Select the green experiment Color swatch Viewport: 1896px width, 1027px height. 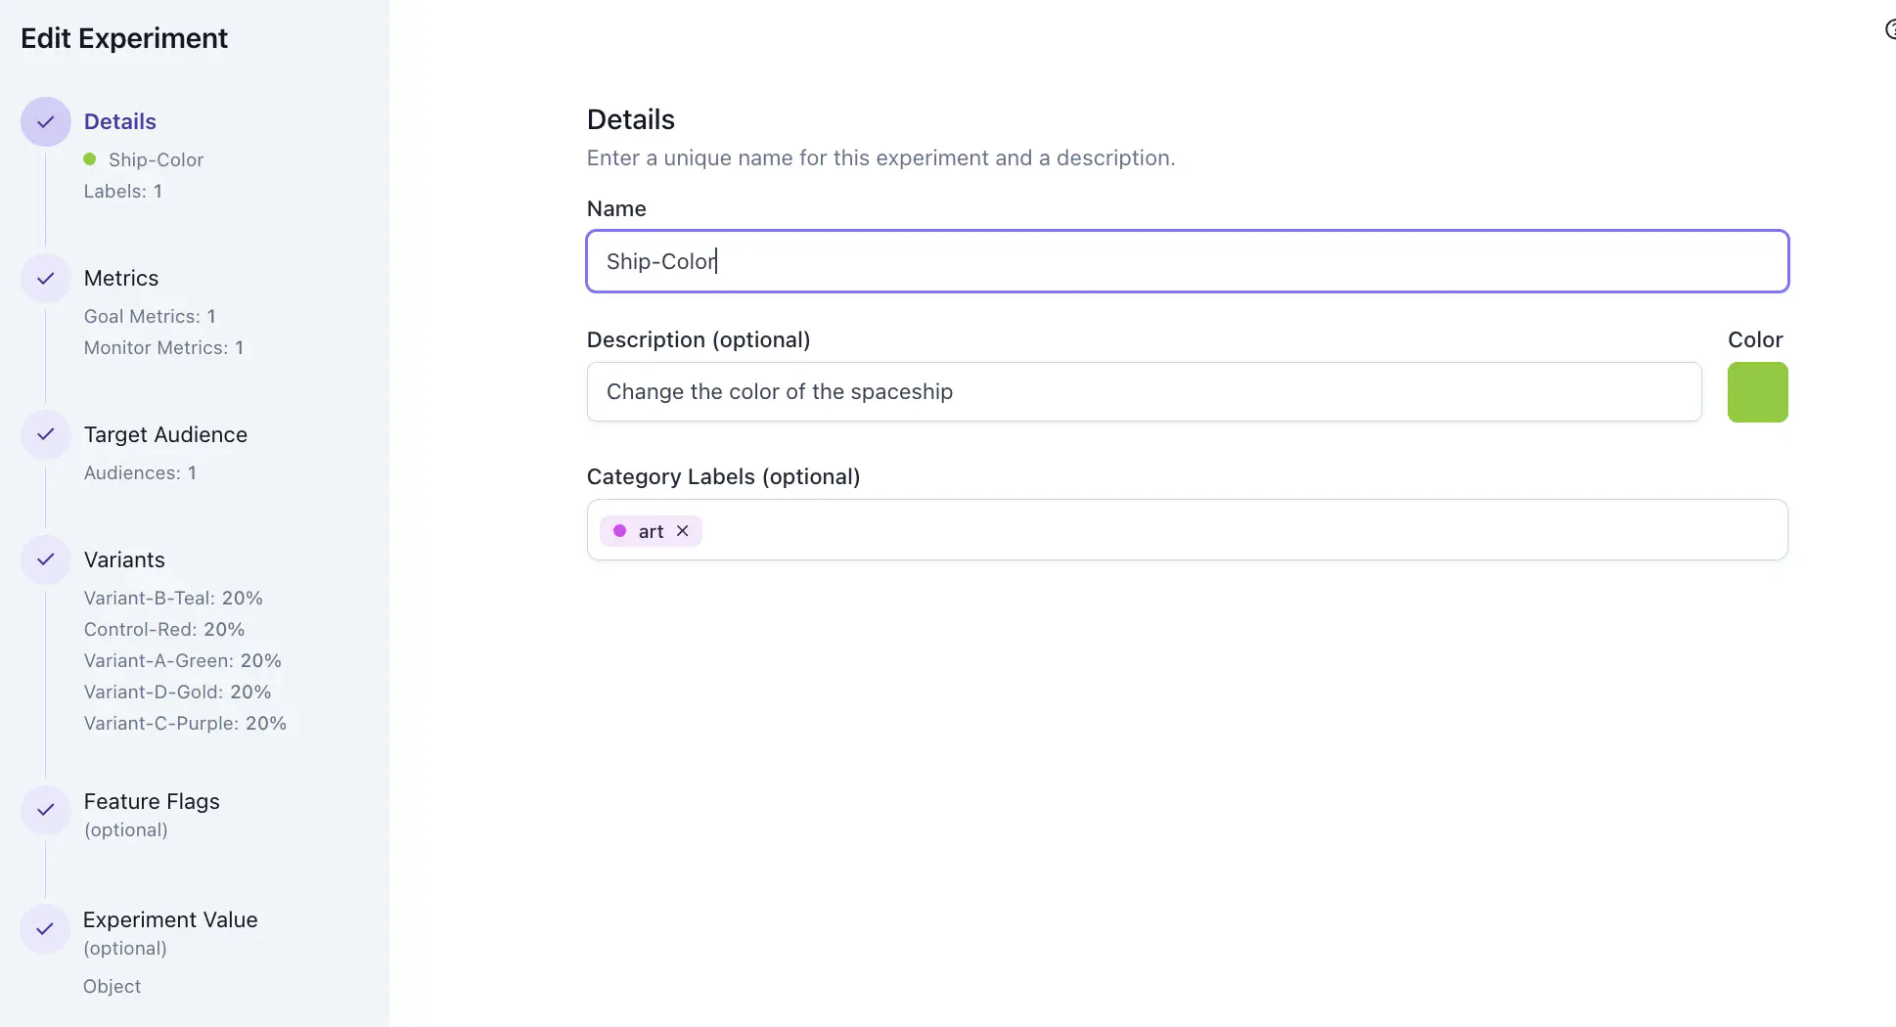1756,391
